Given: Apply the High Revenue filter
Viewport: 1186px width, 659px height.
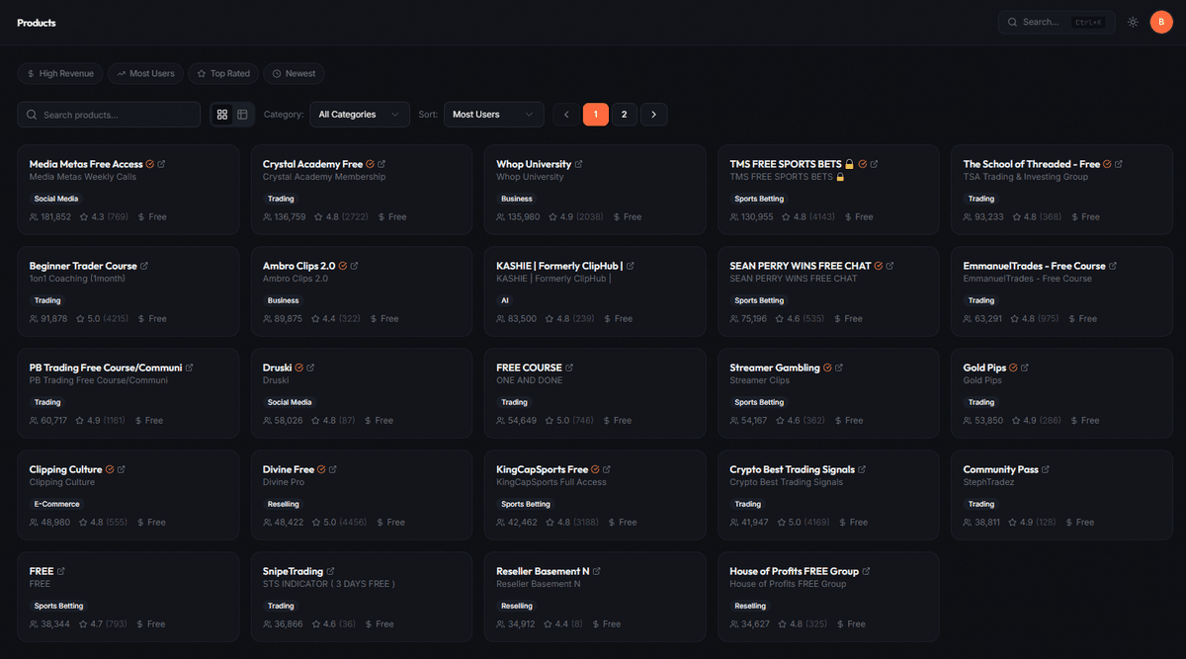Looking at the screenshot, I should click(x=62, y=73).
